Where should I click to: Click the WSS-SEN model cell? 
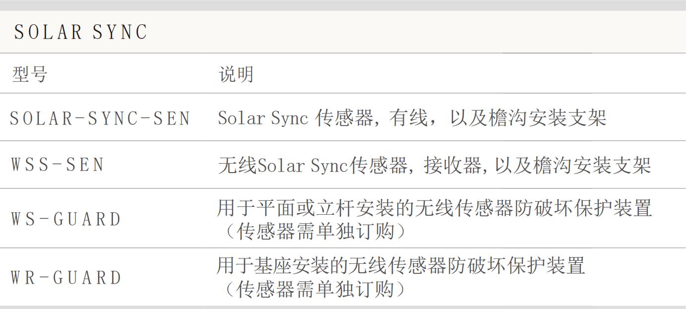click(x=58, y=165)
